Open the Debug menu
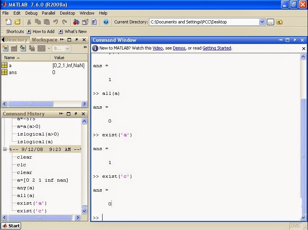 pyautogui.click(x=31, y=13)
